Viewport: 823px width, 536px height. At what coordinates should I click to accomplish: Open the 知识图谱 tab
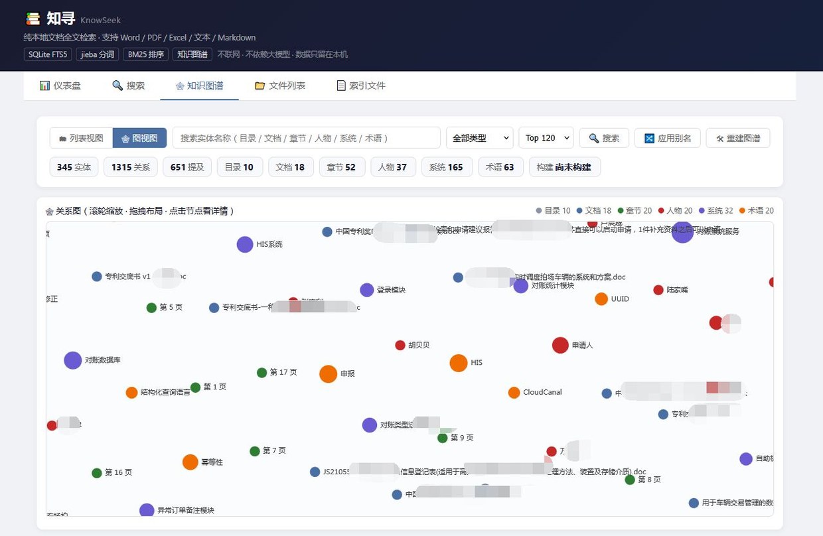click(199, 86)
